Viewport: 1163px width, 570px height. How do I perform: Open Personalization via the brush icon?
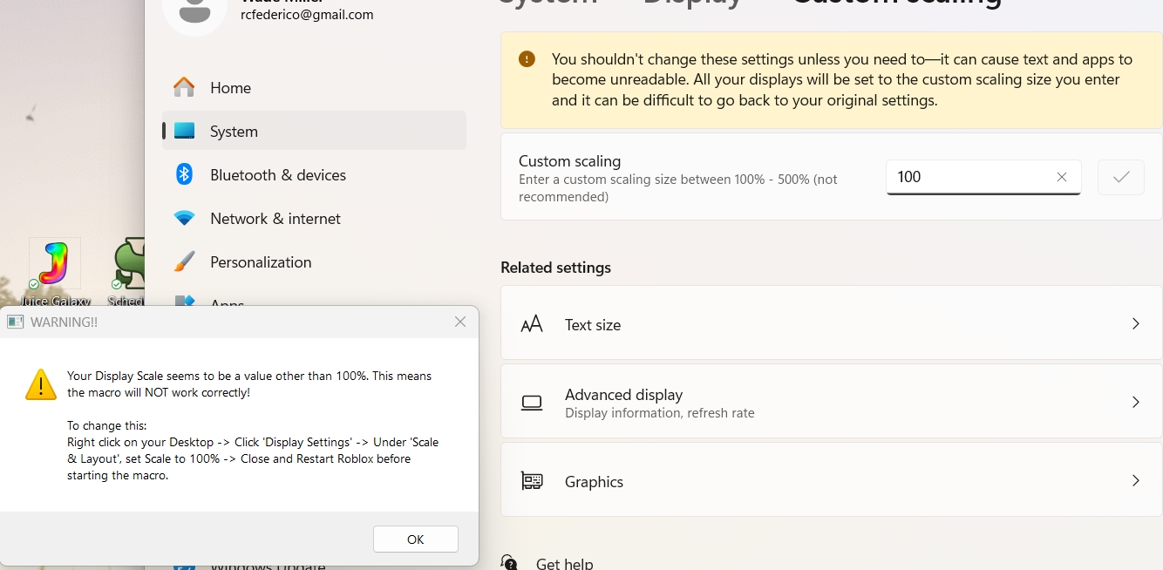click(184, 261)
